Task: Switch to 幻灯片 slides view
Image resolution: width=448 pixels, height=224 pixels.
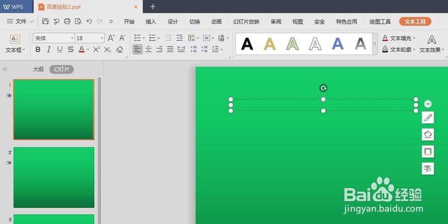Action: [61, 69]
